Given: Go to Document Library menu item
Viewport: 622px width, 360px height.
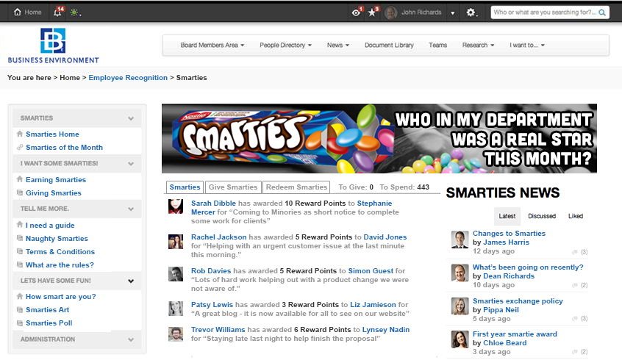Looking at the screenshot, I should pyautogui.click(x=389, y=46).
